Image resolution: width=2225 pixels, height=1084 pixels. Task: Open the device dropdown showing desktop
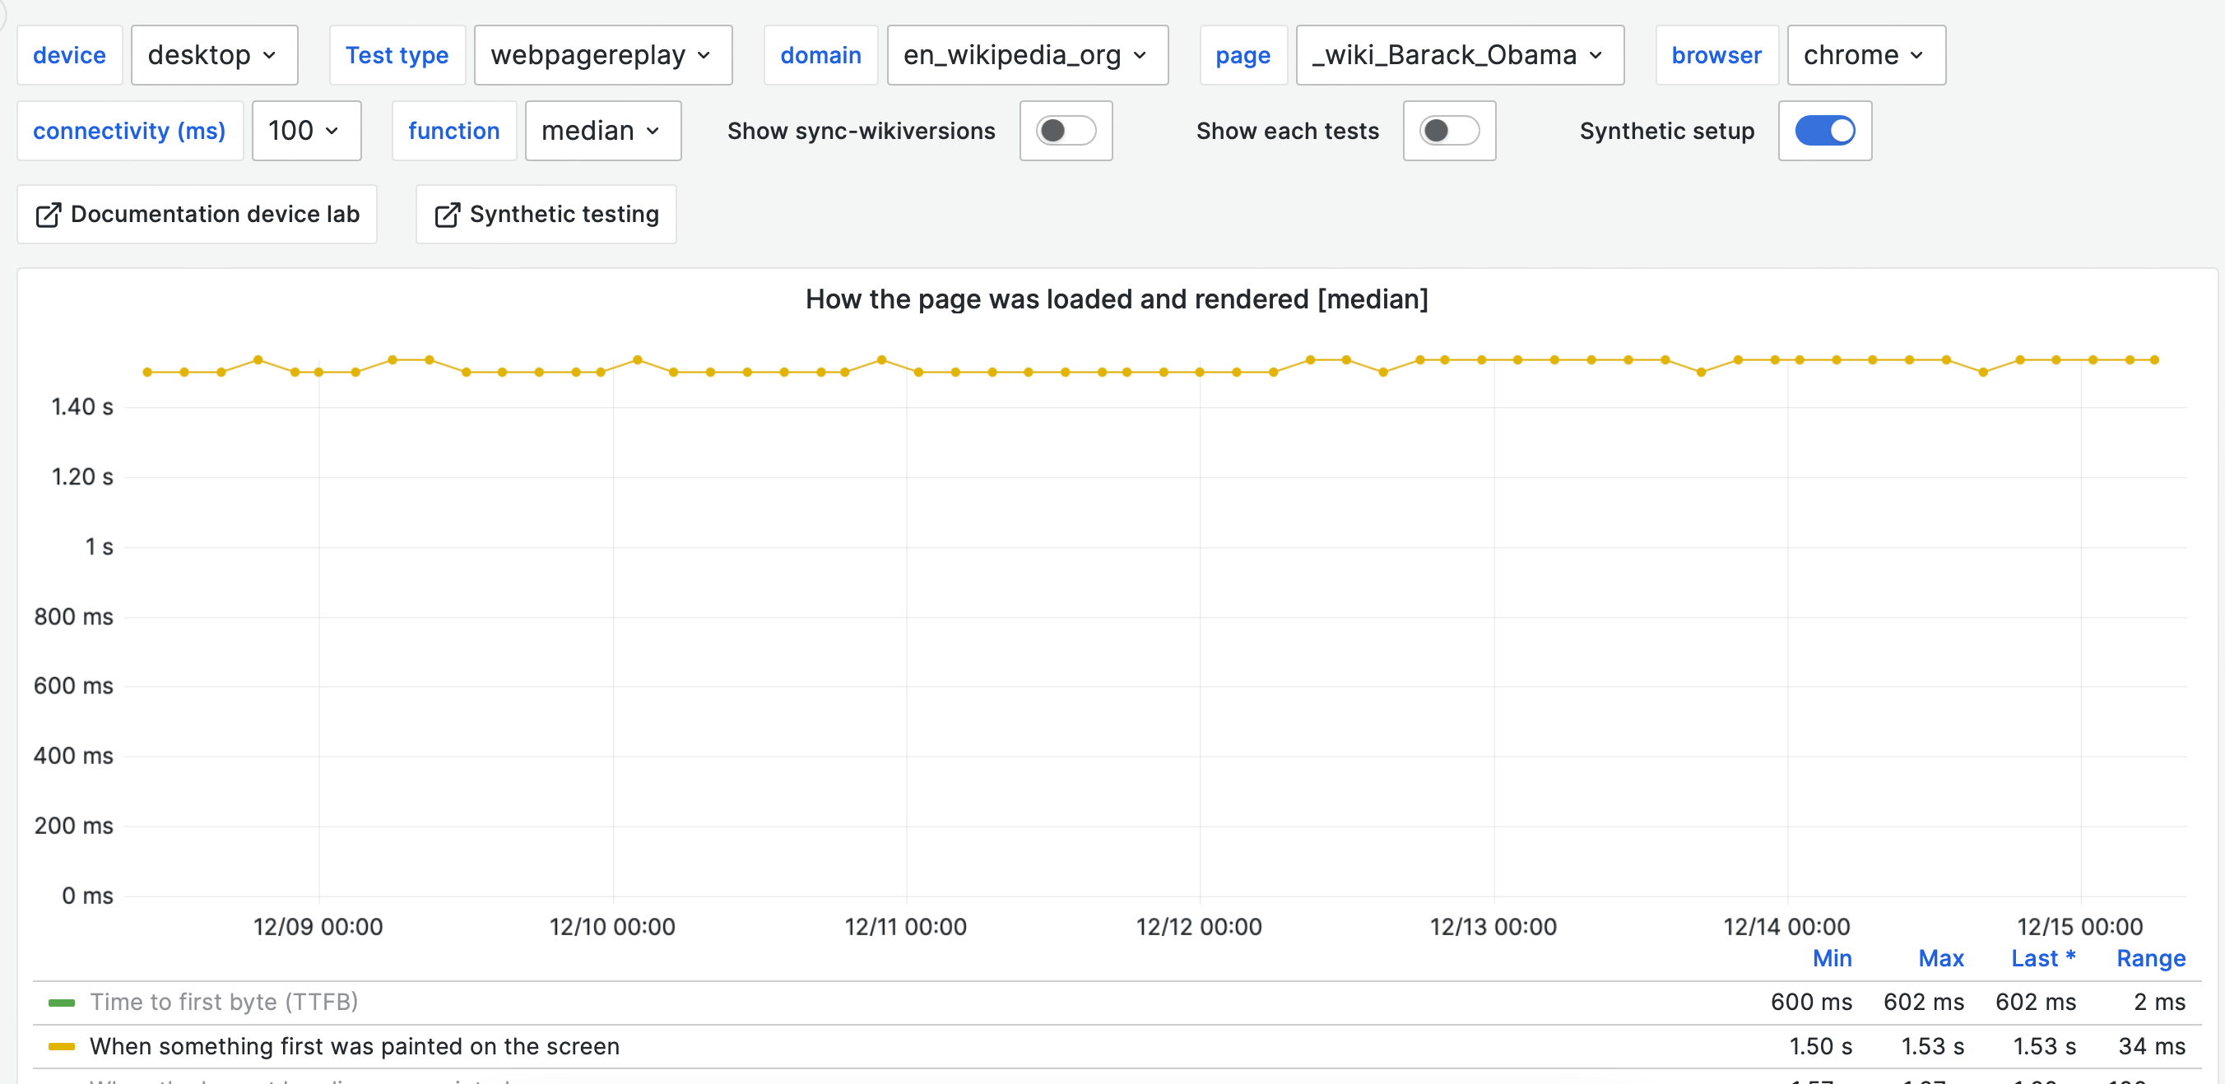coord(213,55)
